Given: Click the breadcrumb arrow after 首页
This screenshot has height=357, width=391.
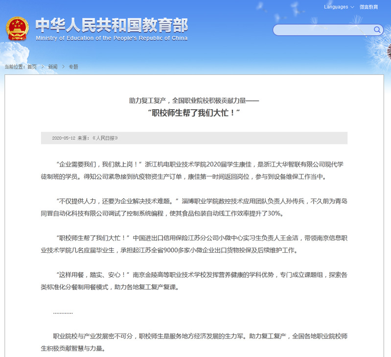Looking at the screenshot, I should click(43, 67).
